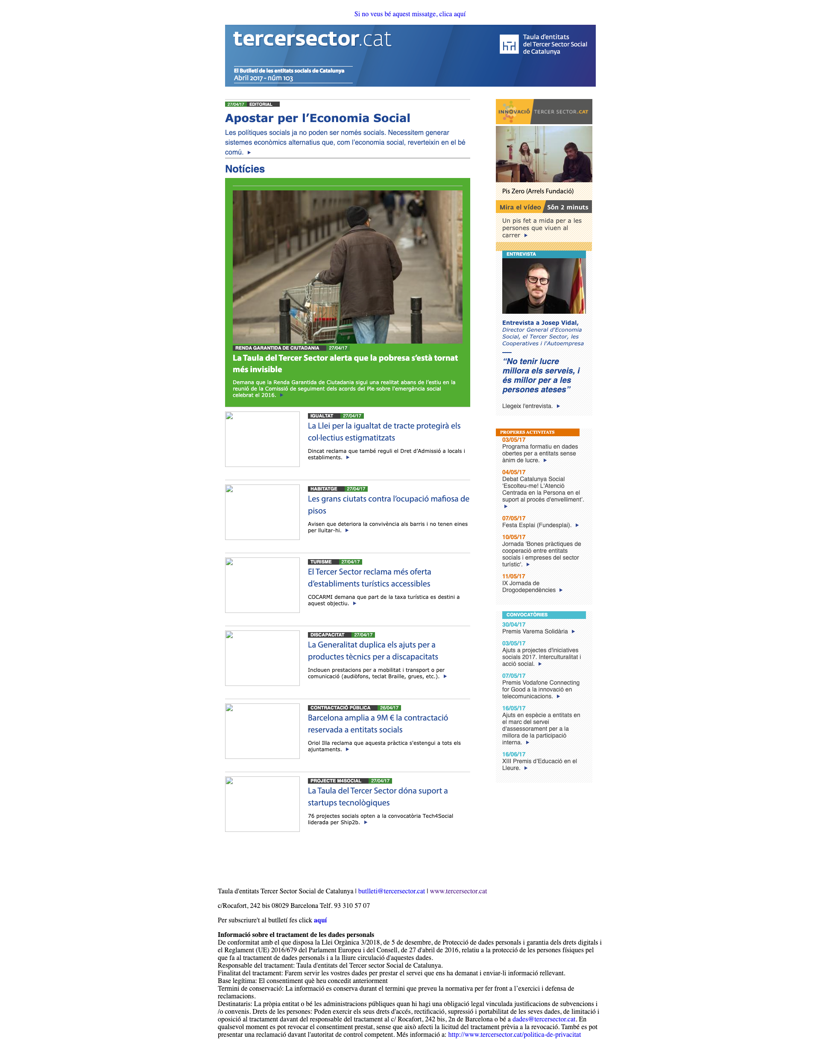Viewport: 820px width, 1053px height.
Task: Open 'Les grans ciutats contra l'ocupació mafiosa' article
Action: pyautogui.click(x=388, y=505)
